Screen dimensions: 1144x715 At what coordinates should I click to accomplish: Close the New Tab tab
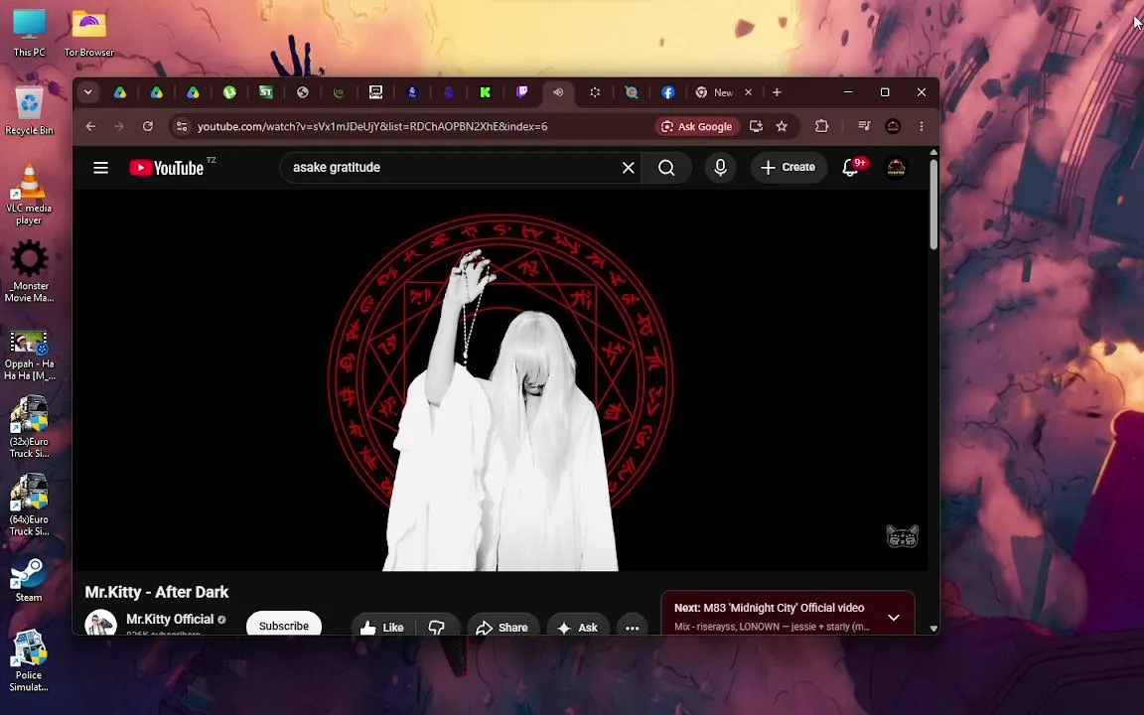click(x=748, y=92)
